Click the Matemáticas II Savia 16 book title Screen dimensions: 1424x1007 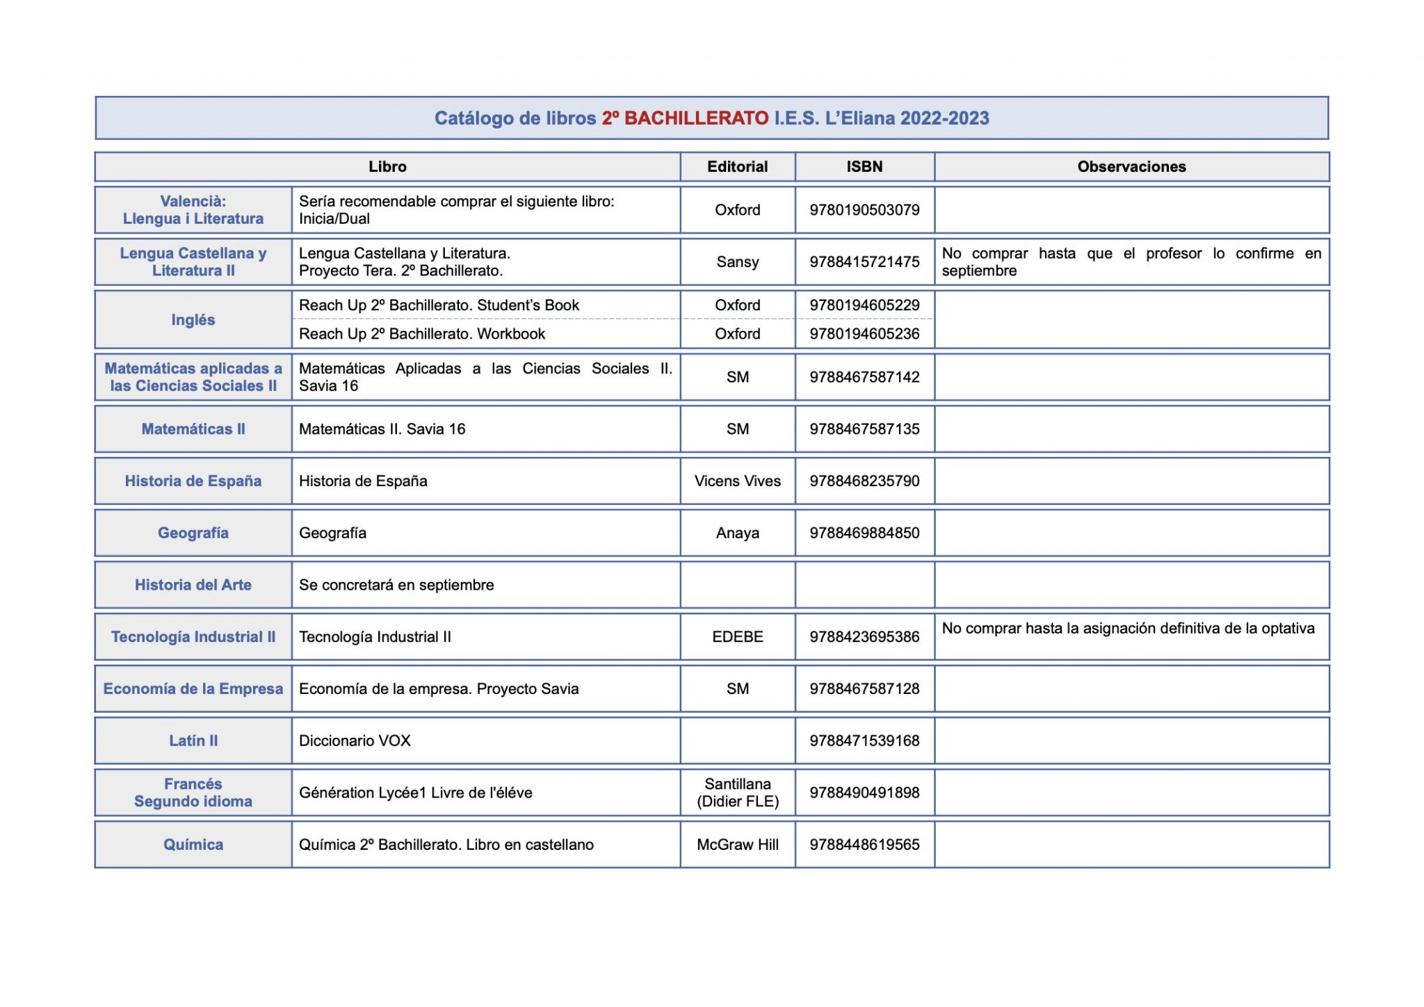tap(382, 429)
